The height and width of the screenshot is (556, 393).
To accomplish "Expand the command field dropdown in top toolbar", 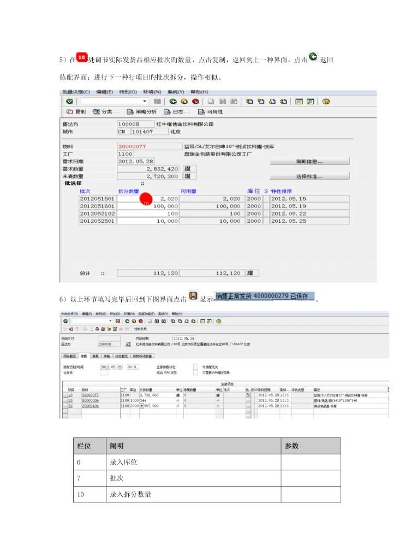I will tap(145, 102).
